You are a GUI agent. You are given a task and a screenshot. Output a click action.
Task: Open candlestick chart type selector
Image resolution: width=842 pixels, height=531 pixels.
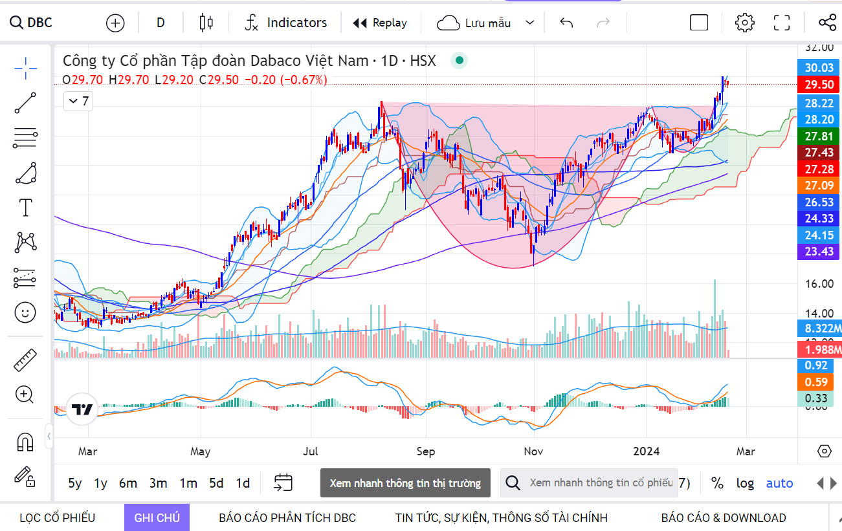pyautogui.click(x=206, y=23)
